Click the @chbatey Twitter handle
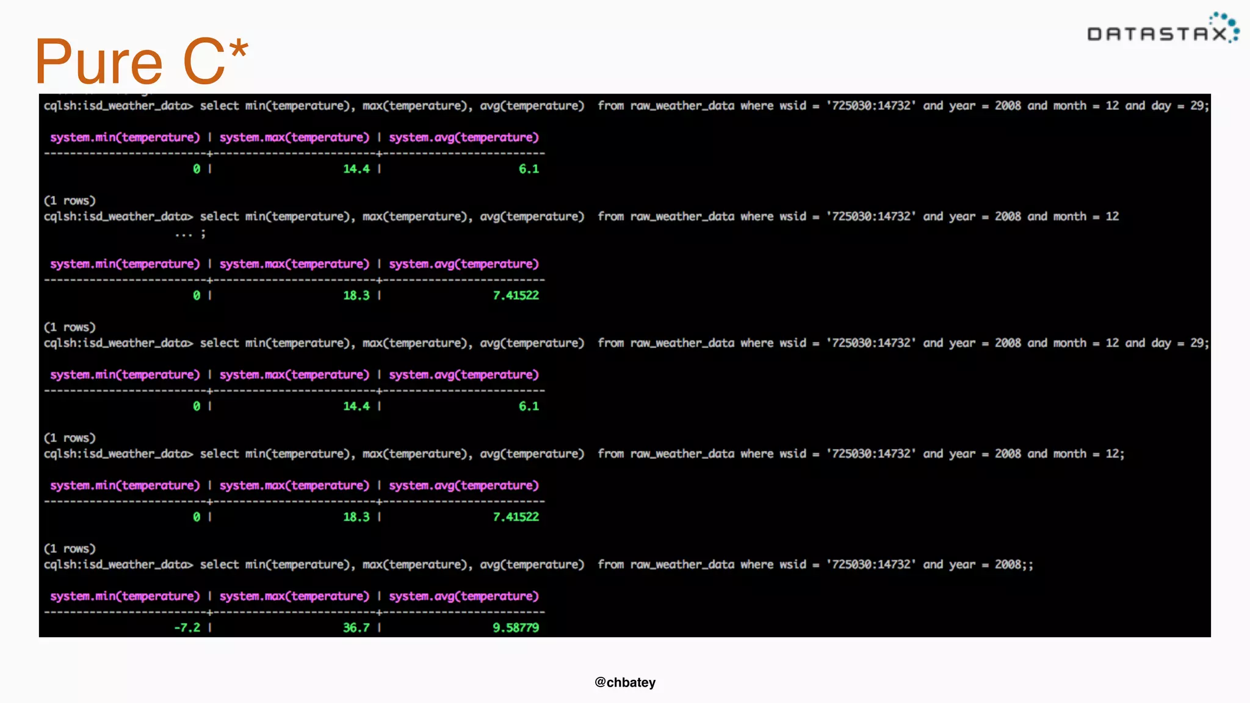 625,682
